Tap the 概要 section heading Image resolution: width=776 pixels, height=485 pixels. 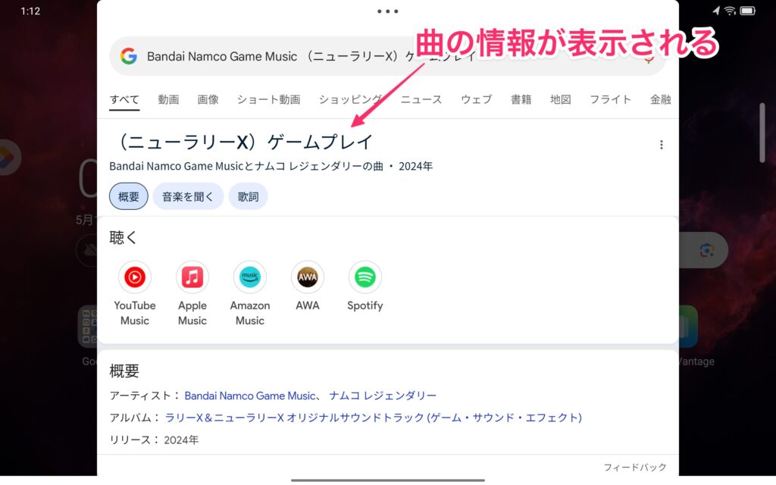pos(124,371)
